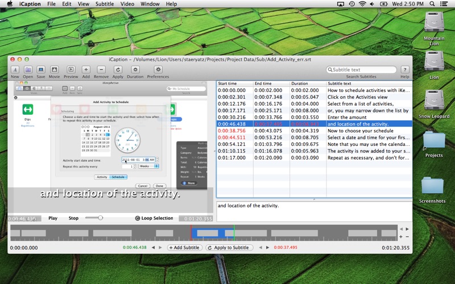Click the Apply to Subtitle button
Viewport: 455px width, 284px height.
click(x=229, y=248)
